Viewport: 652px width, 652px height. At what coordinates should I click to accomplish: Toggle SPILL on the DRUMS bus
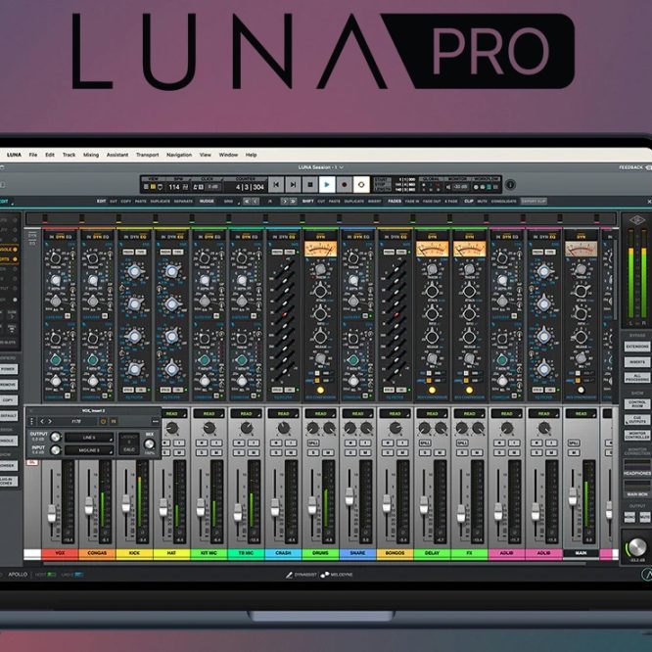[313, 443]
